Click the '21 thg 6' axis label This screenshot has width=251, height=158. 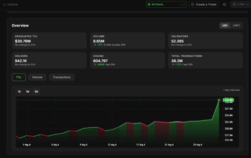click(169, 145)
